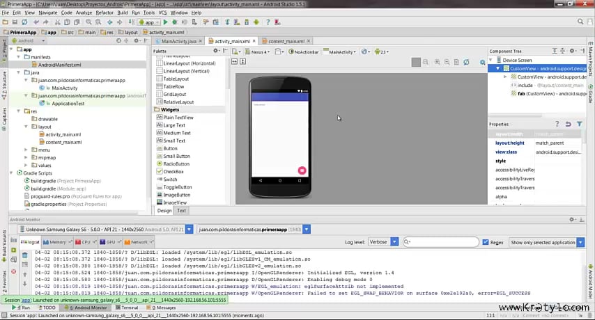The width and height of the screenshot is (595, 320).
Task: Click the Back navigation arrow icon
Action: pyautogui.click(x=109, y=22)
